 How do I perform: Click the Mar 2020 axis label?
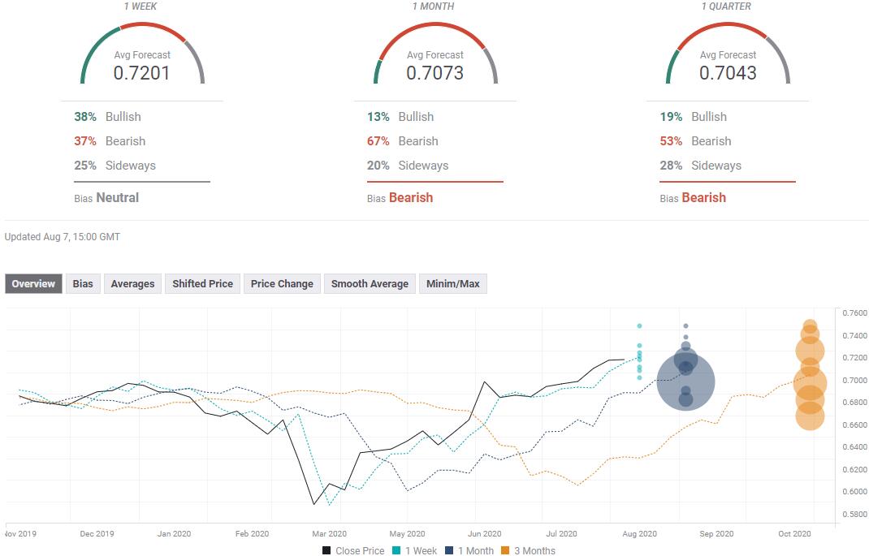329,534
